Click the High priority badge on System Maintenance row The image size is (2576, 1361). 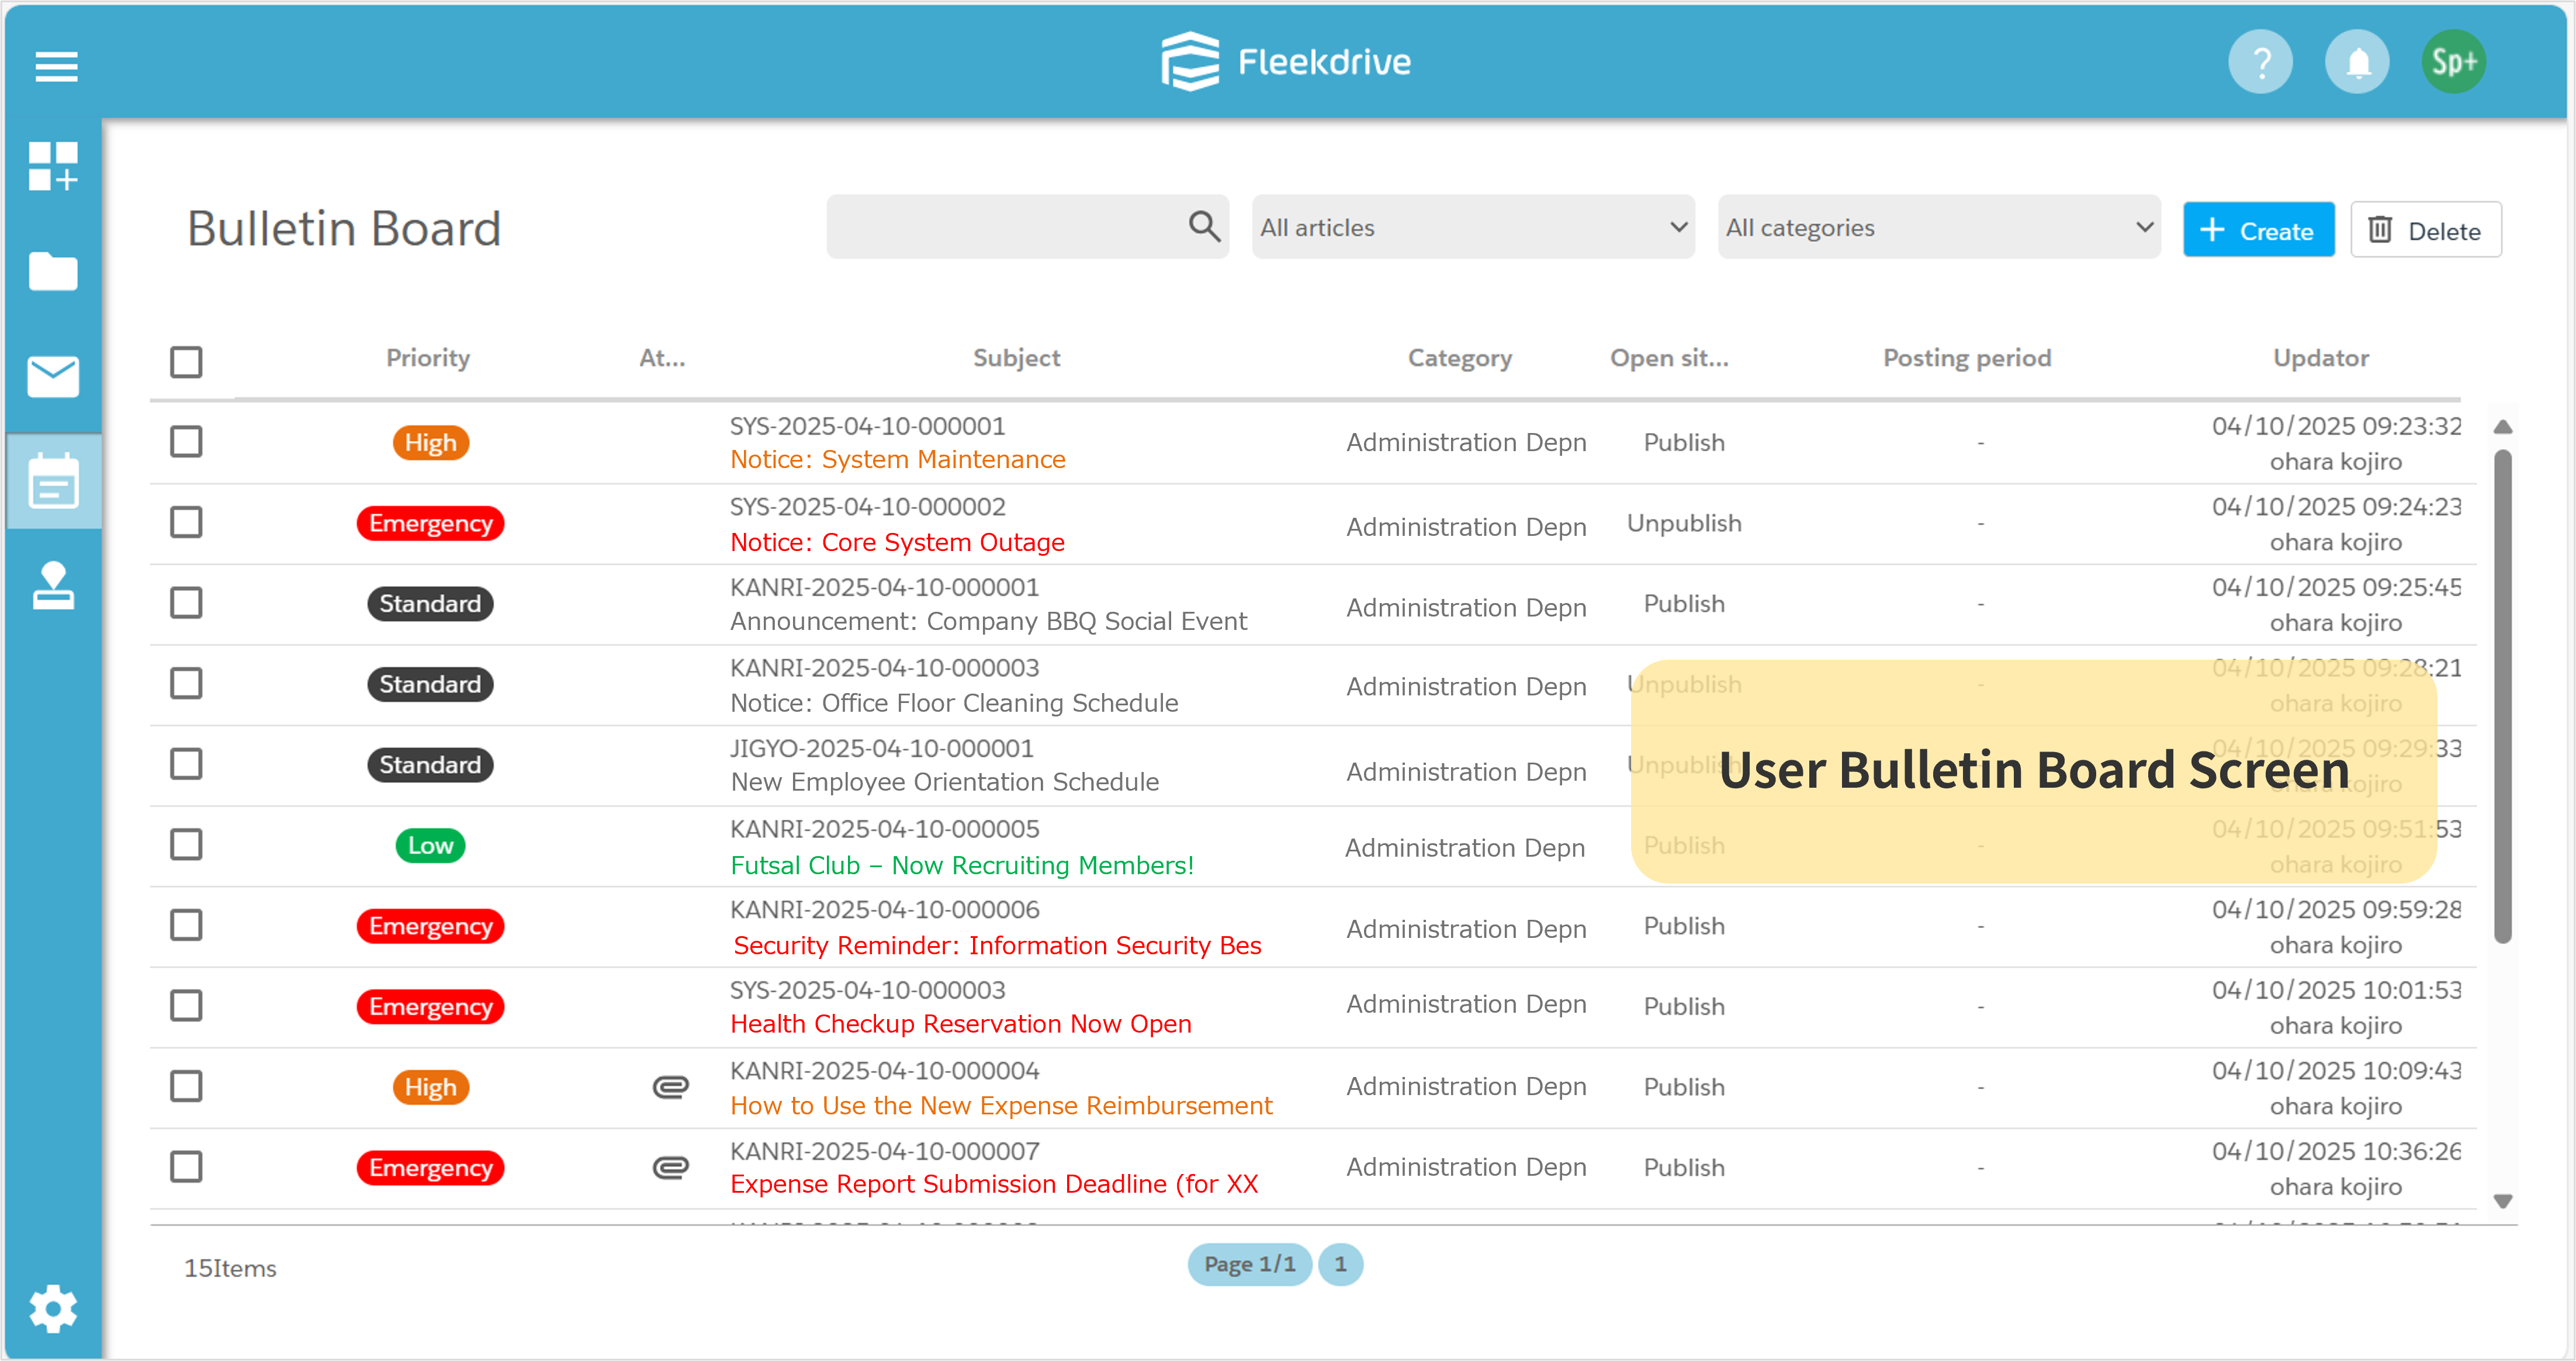(x=430, y=443)
